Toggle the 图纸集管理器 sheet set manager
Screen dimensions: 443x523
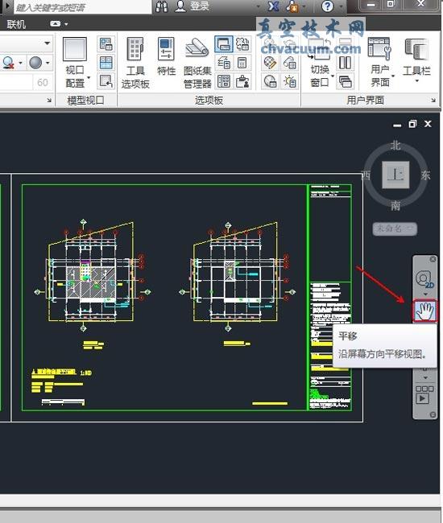197,63
